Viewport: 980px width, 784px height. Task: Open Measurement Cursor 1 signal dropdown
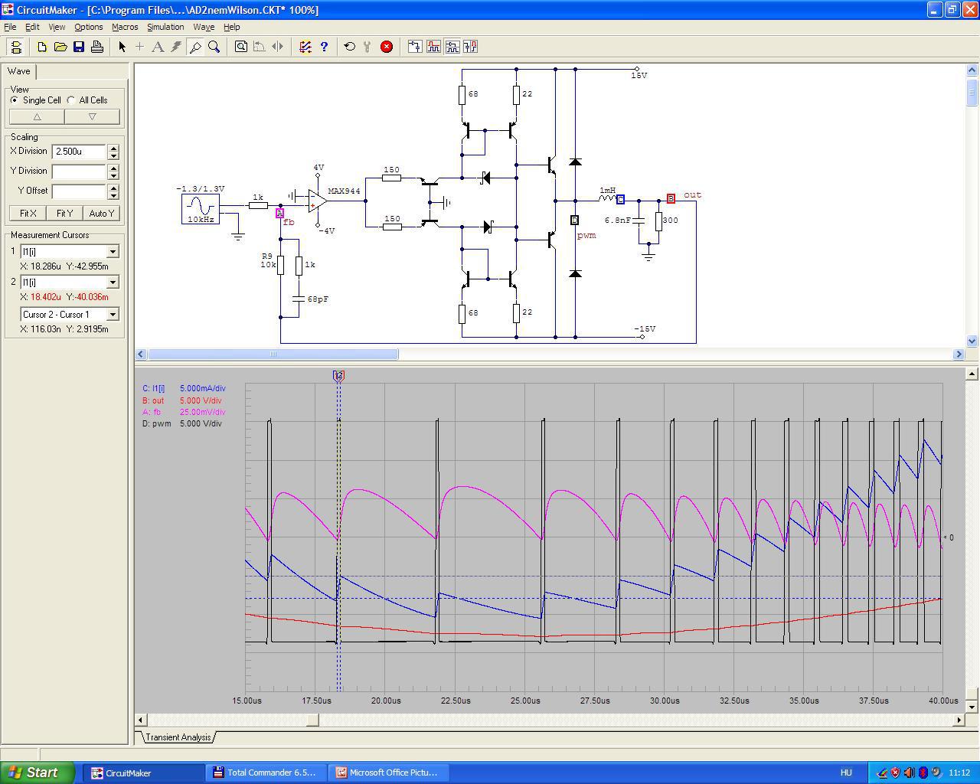113,252
